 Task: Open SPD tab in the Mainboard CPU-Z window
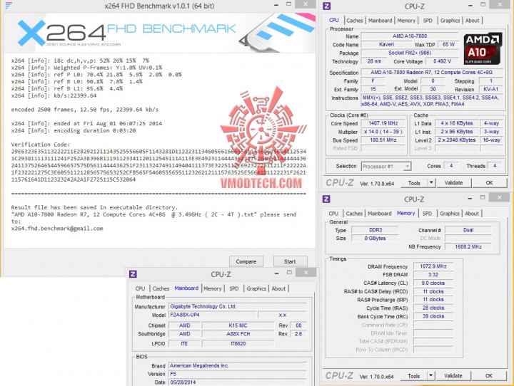point(233,288)
